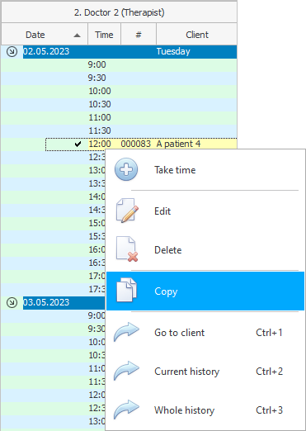Image resolution: width=306 pixels, height=431 pixels.
Task: Select the 9:00 slot on Tuesday 02.05.2023
Action: click(x=119, y=65)
